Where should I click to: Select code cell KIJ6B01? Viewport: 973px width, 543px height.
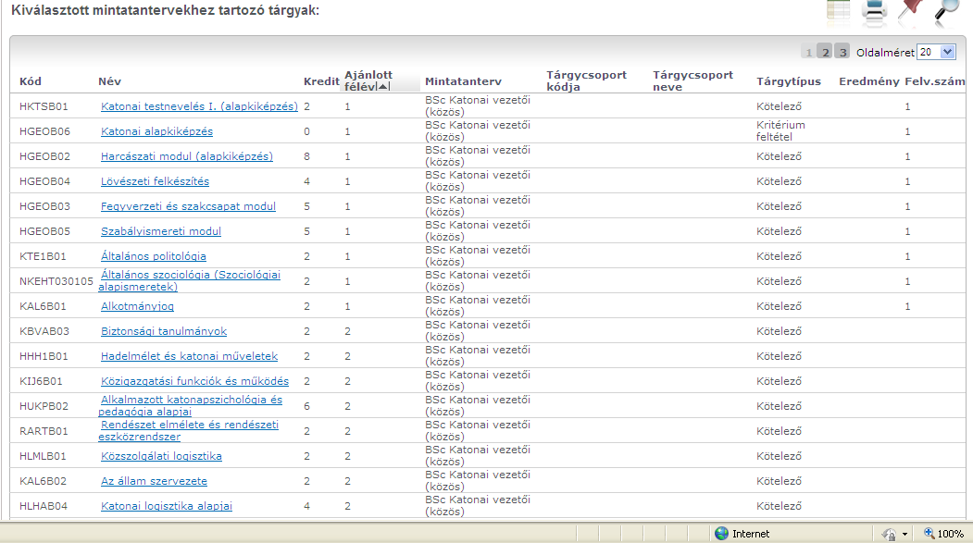(41, 381)
